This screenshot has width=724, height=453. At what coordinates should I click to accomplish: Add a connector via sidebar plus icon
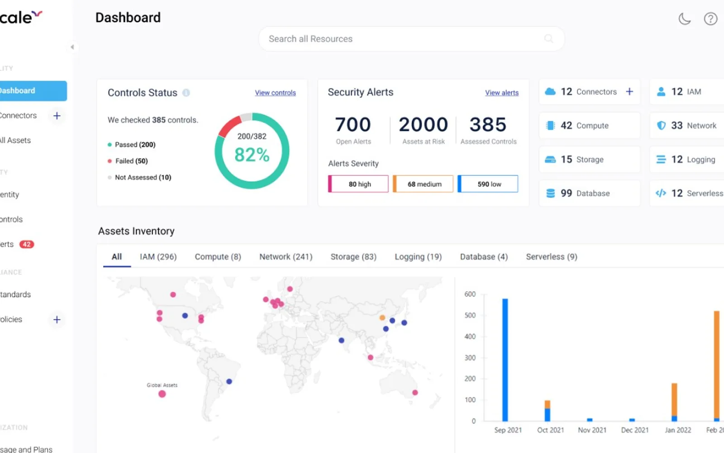pyautogui.click(x=57, y=116)
